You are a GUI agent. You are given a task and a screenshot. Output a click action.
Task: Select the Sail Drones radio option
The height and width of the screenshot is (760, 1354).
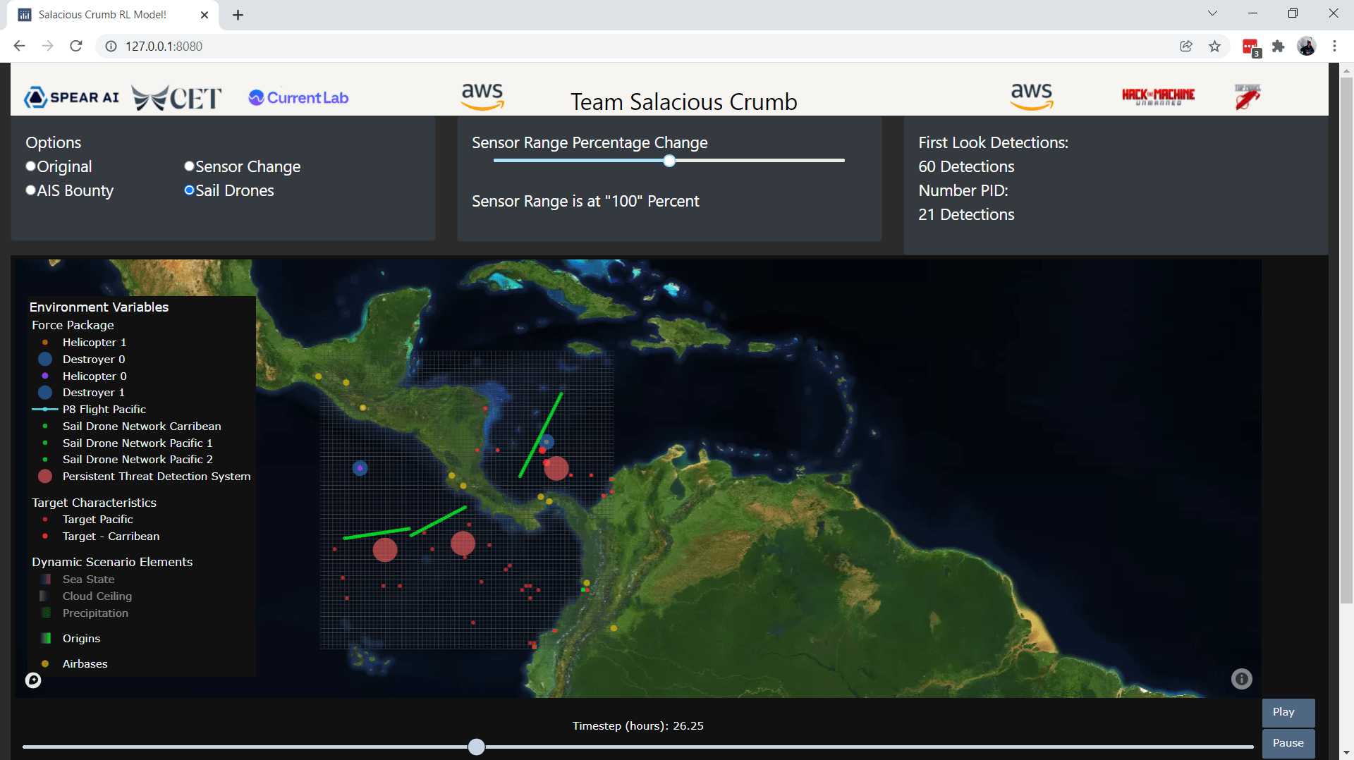click(x=189, y=190)
